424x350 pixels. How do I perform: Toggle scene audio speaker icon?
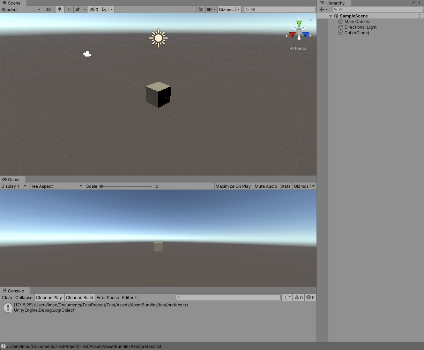pyautogui.click(x=69, y=9)
